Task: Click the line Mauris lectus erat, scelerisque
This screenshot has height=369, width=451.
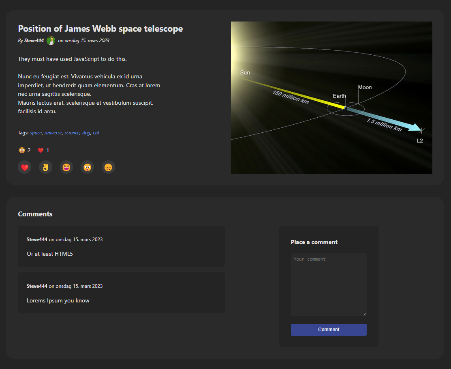Action: [x=85, y=103]
